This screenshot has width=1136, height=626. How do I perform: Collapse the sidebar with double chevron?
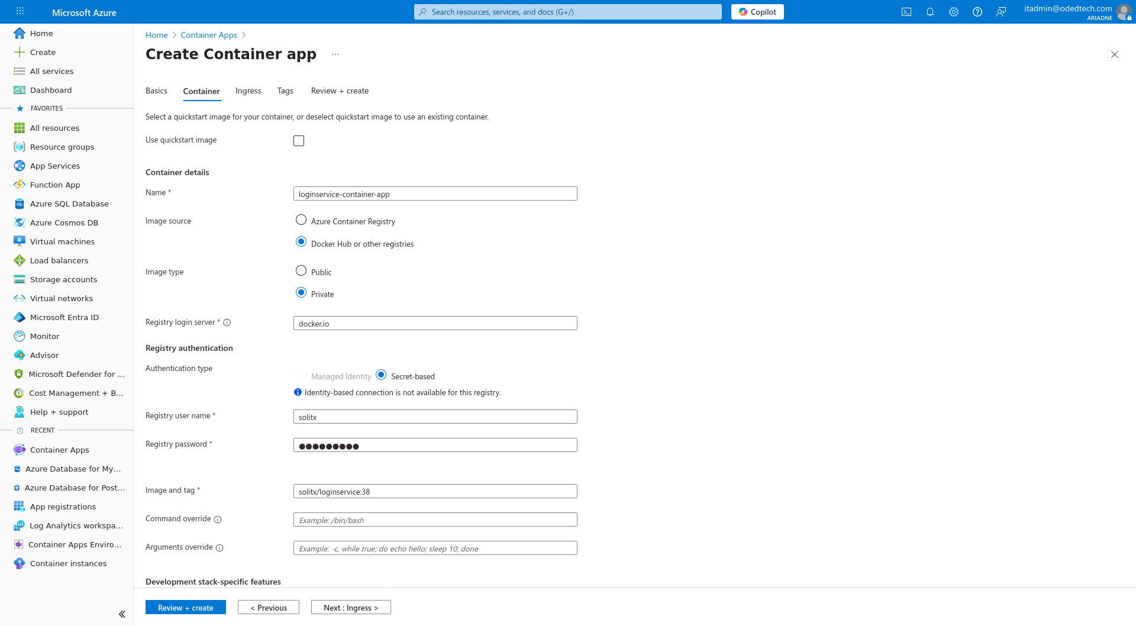click(122, 614)
